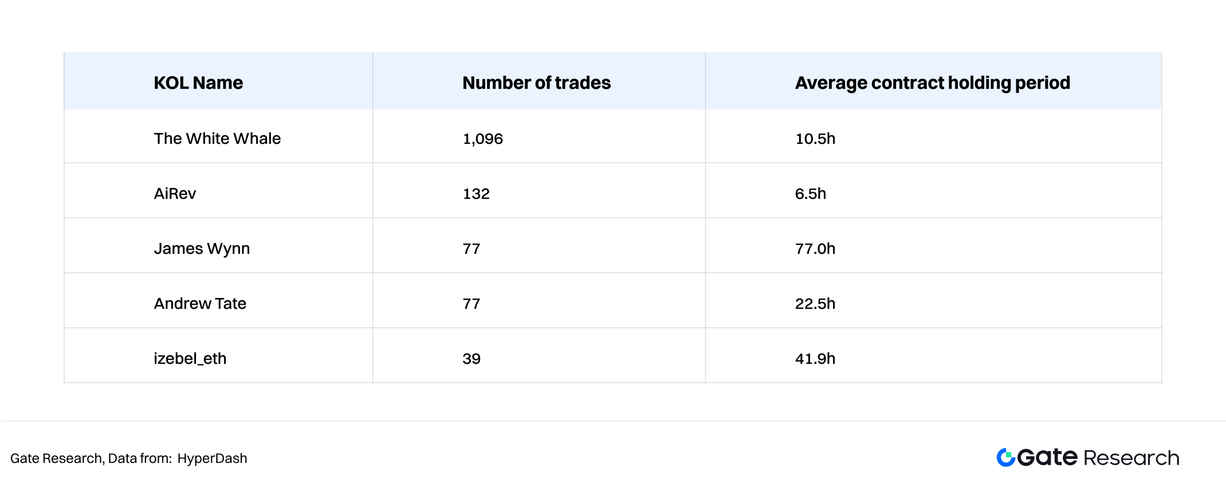1226x495 pixels.
Task: Click the Andrew Tate name cell
Action: click(200, 304)
